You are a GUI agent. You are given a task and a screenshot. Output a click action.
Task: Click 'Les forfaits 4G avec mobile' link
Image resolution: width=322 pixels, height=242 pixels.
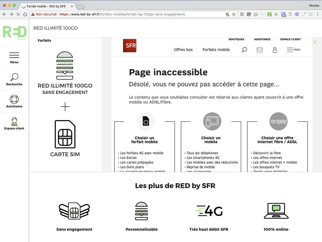[142, 153]
